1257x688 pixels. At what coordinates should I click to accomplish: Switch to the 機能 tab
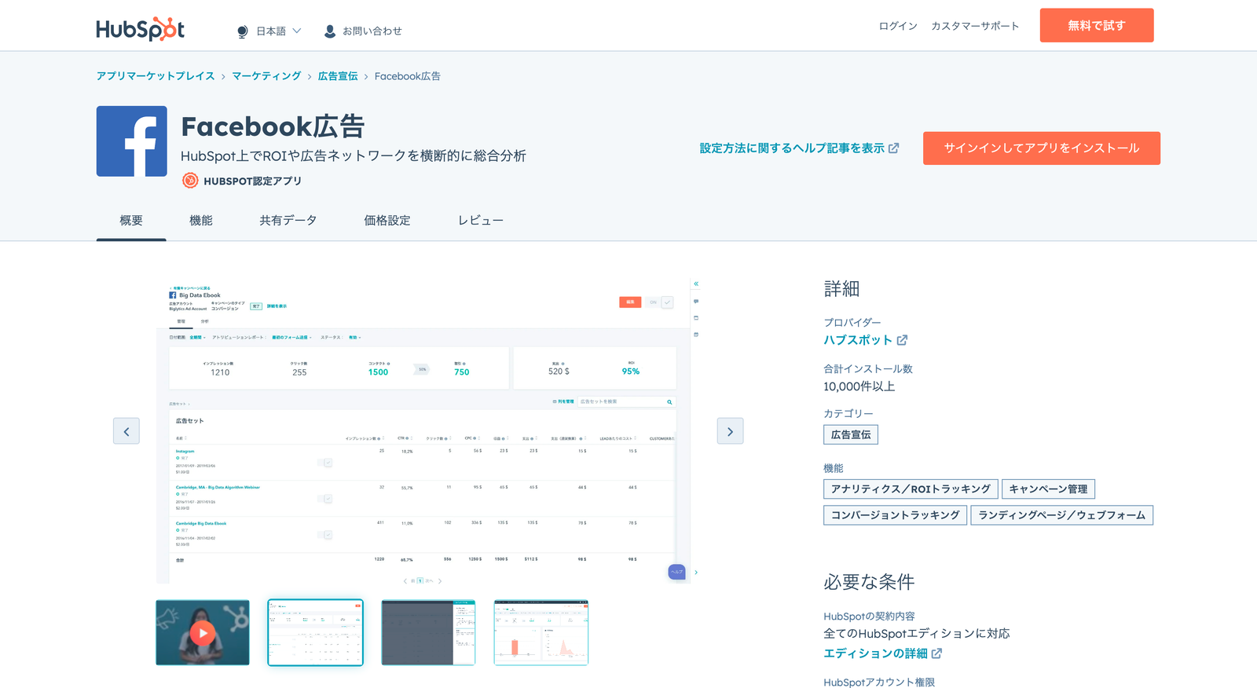(201, 221)
